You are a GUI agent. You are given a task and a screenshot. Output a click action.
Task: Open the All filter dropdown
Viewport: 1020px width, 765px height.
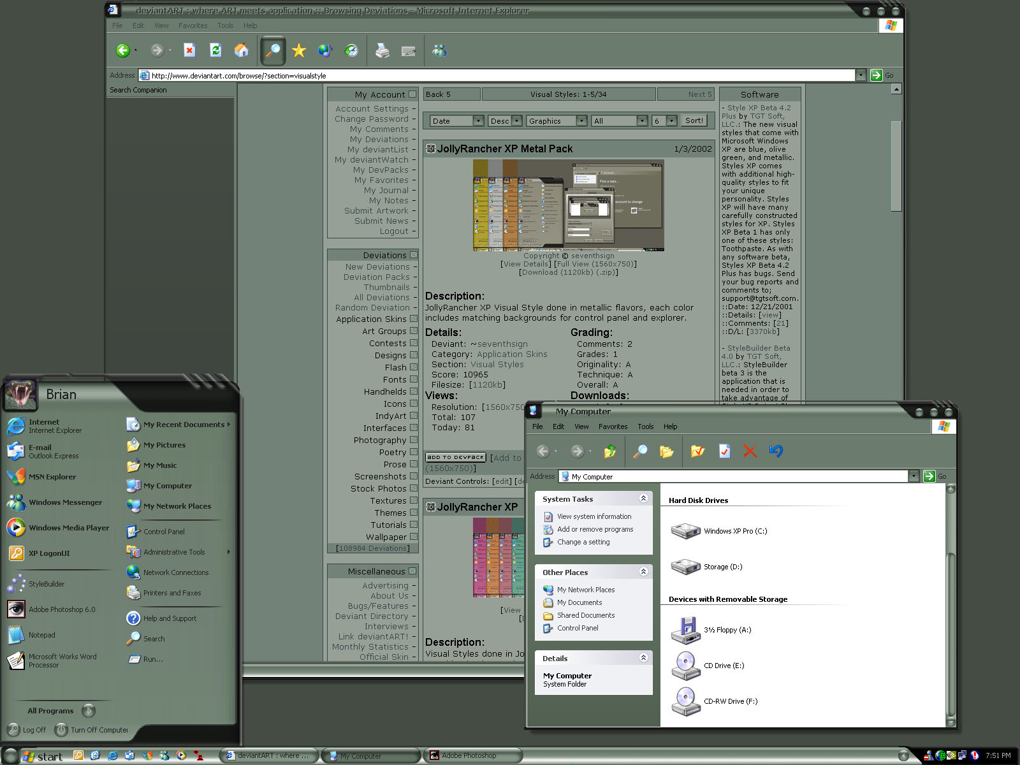(642, 120)
